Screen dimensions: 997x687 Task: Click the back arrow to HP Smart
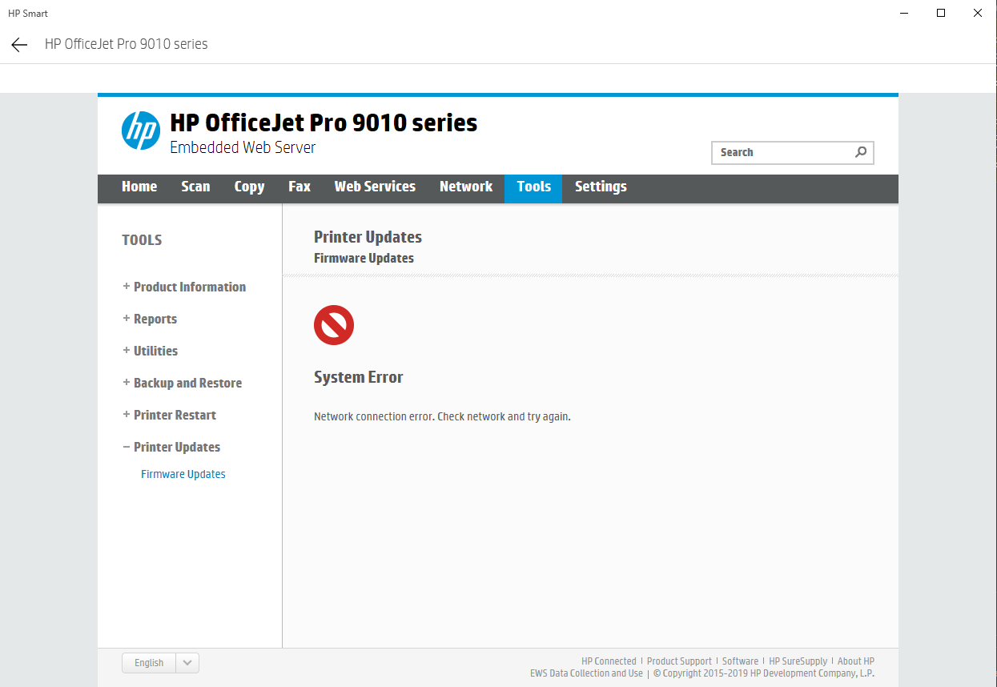point(18,44)
